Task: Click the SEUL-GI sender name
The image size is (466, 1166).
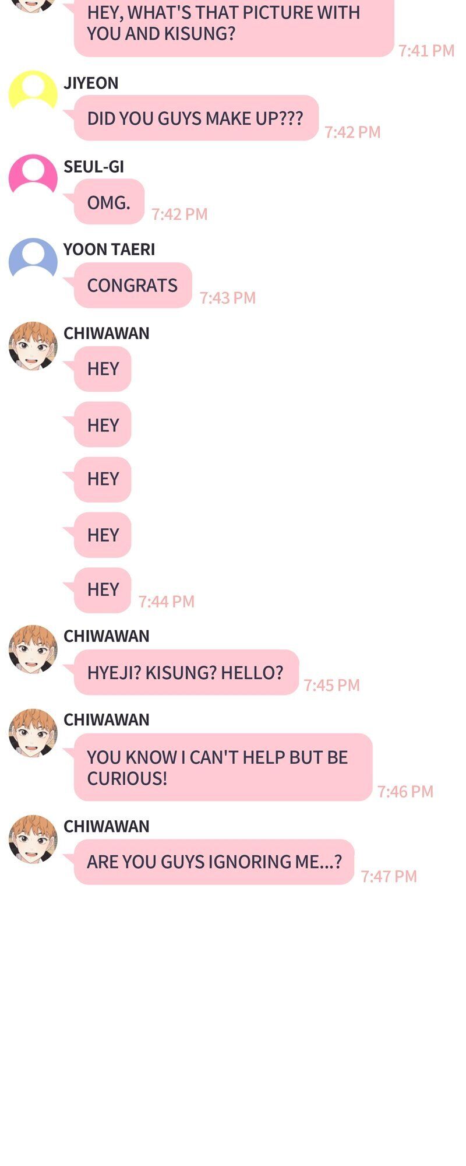Action: tap(94, 167)
